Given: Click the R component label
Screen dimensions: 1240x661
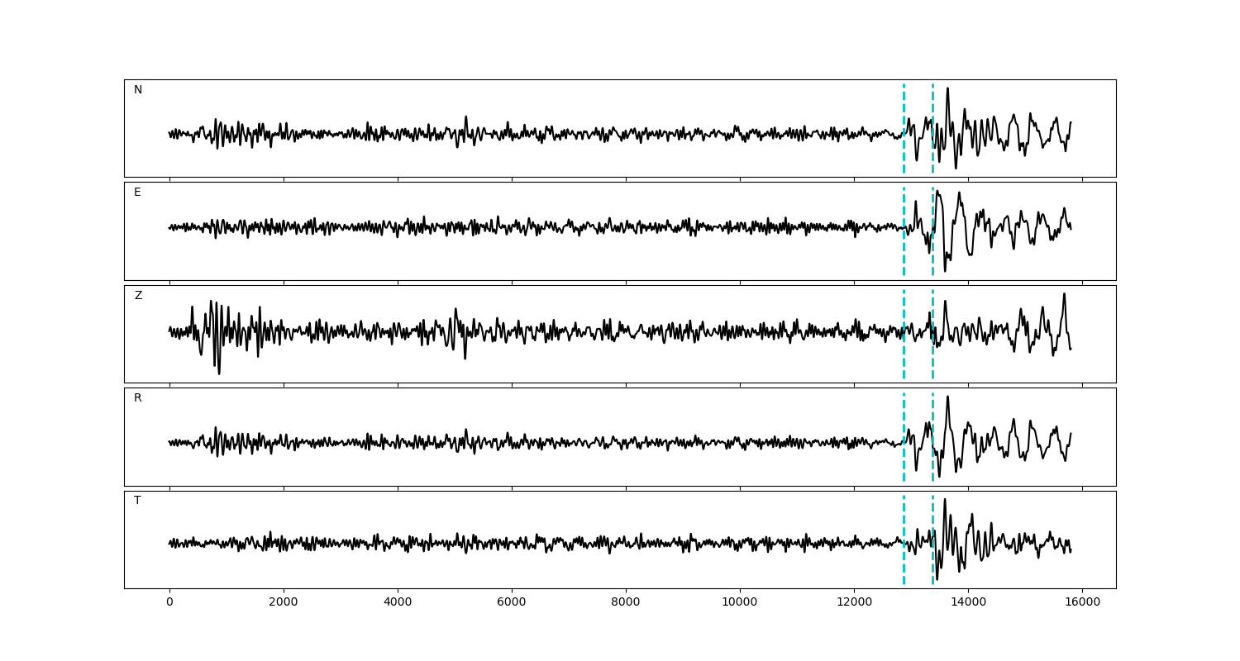Looking at the screenshot, I should click(138, 398).
